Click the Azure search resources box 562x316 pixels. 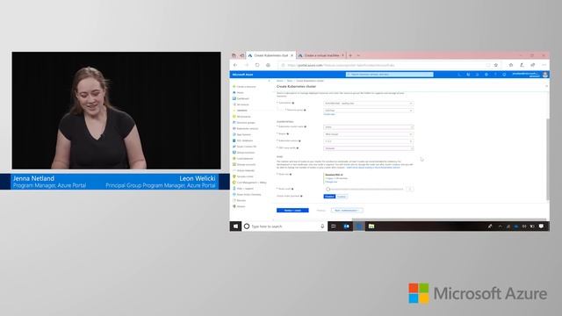point(389,75)
